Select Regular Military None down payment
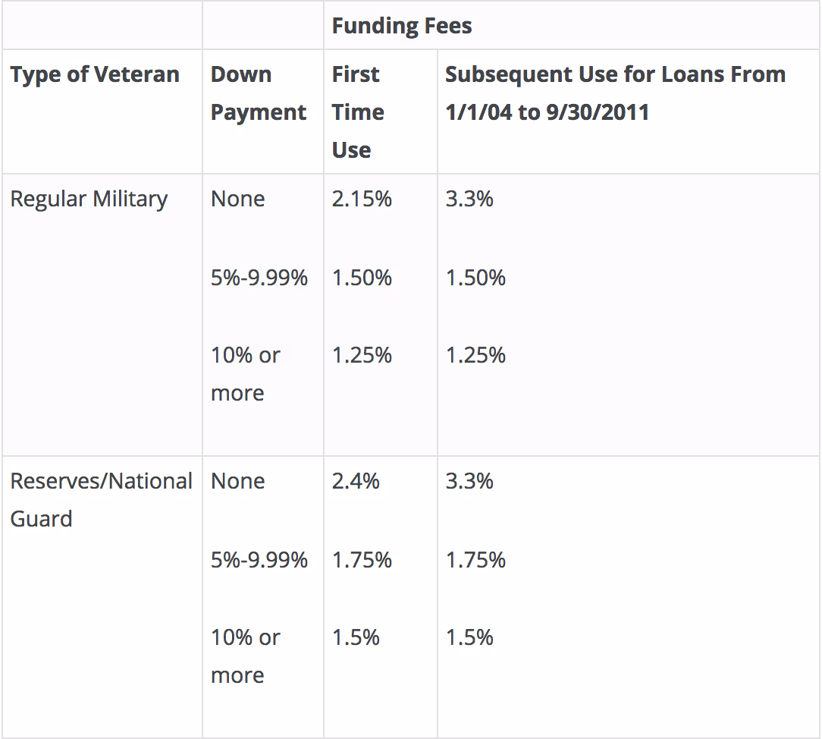Screen dimensions: 822x739 point(238,200)
